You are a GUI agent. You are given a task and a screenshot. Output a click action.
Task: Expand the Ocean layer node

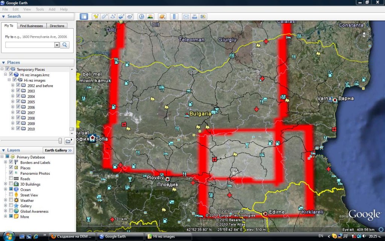click(x=5, y=189)
